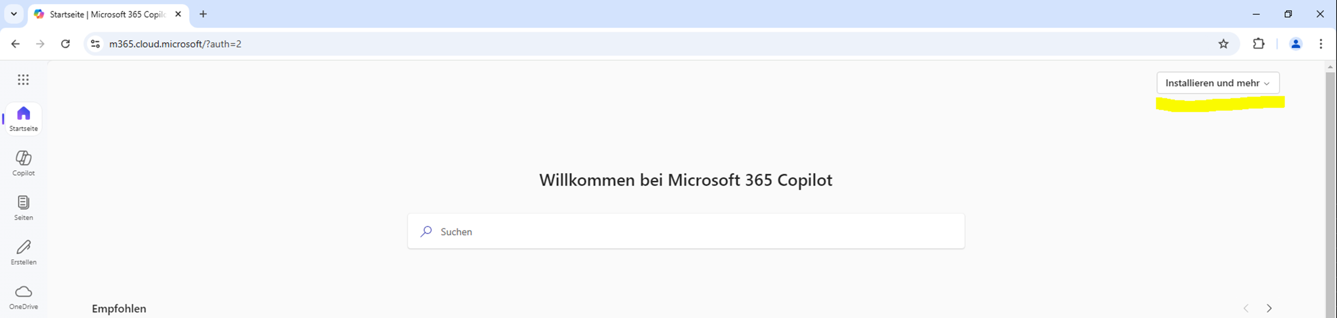Reload the current page
This screenshot has width=1337, height=318.
coord(65,44)
